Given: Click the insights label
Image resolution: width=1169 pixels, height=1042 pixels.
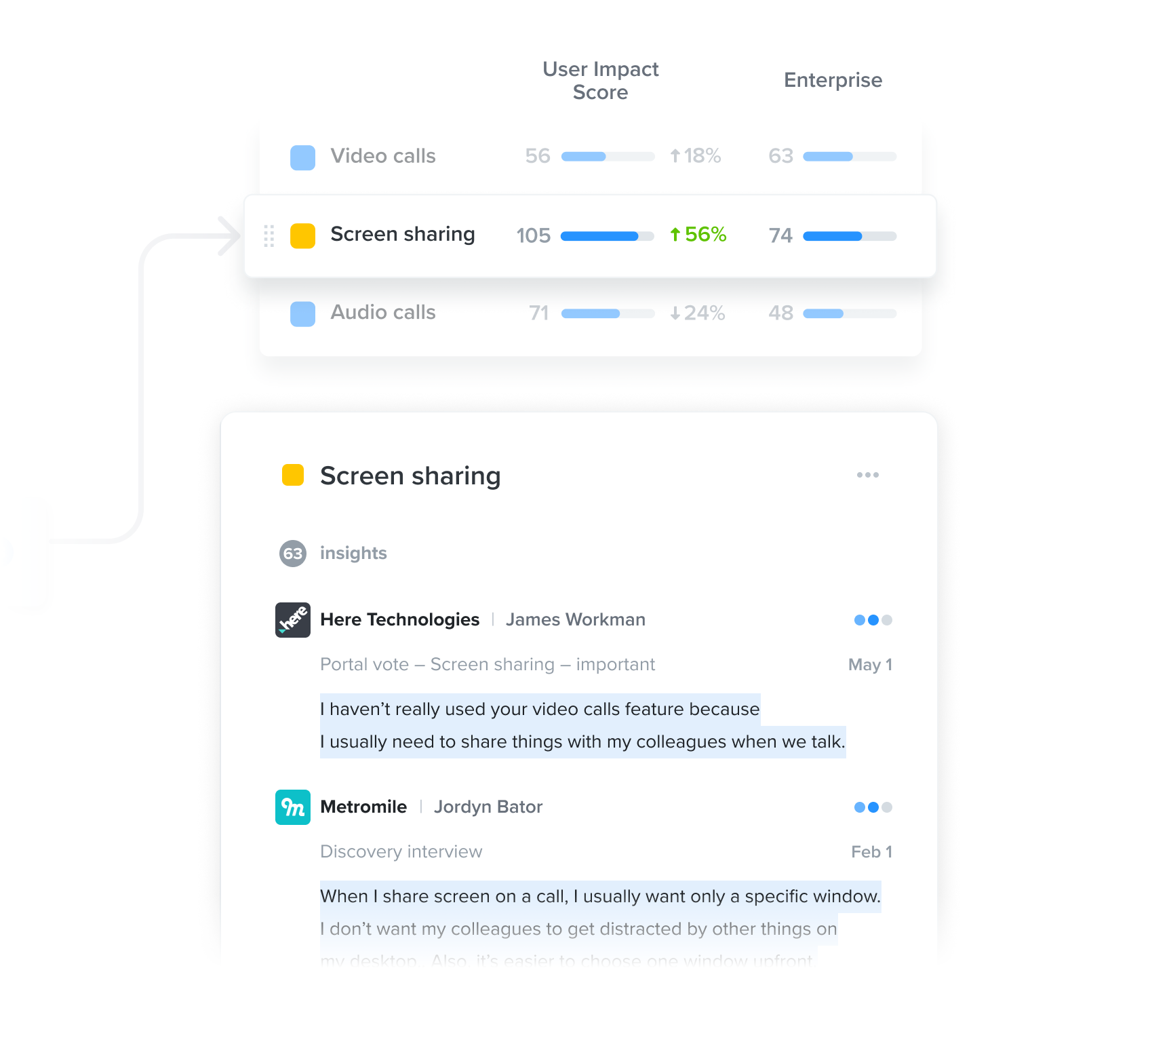Looking at the screenshot, I should (353, 553).
